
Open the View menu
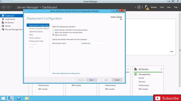click(x=169, y=7)
